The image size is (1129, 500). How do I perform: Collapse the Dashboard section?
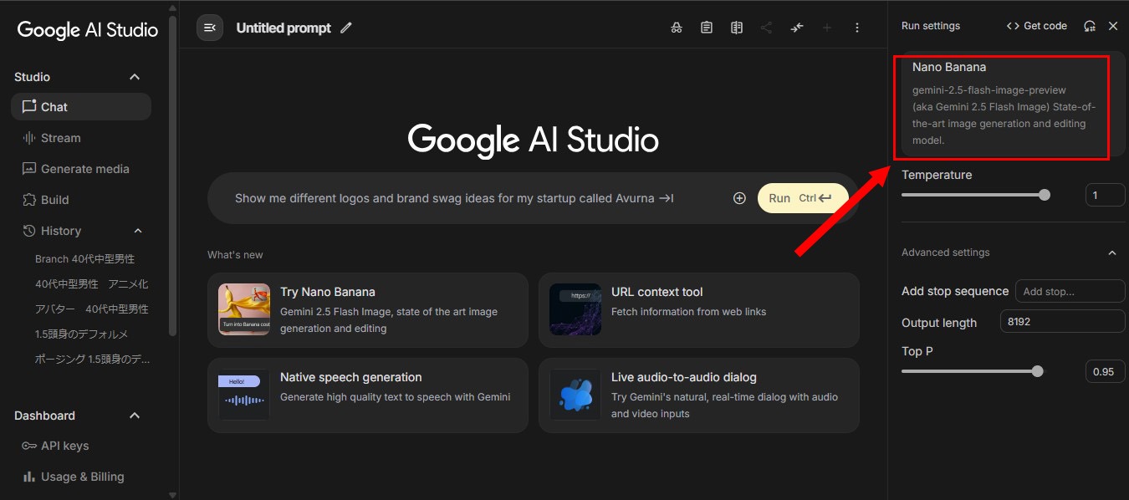(135, 416)
